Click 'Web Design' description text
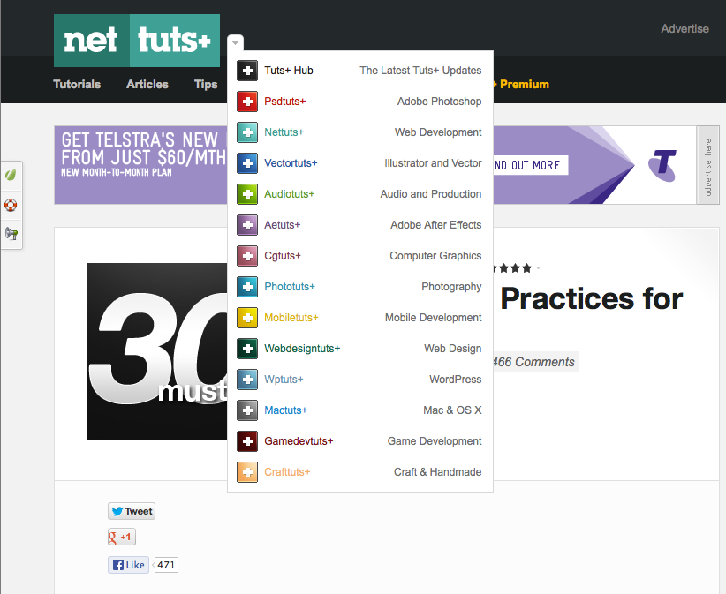This screenshot has height=594, width=726. pyautogui.click(x=453, y=349)
